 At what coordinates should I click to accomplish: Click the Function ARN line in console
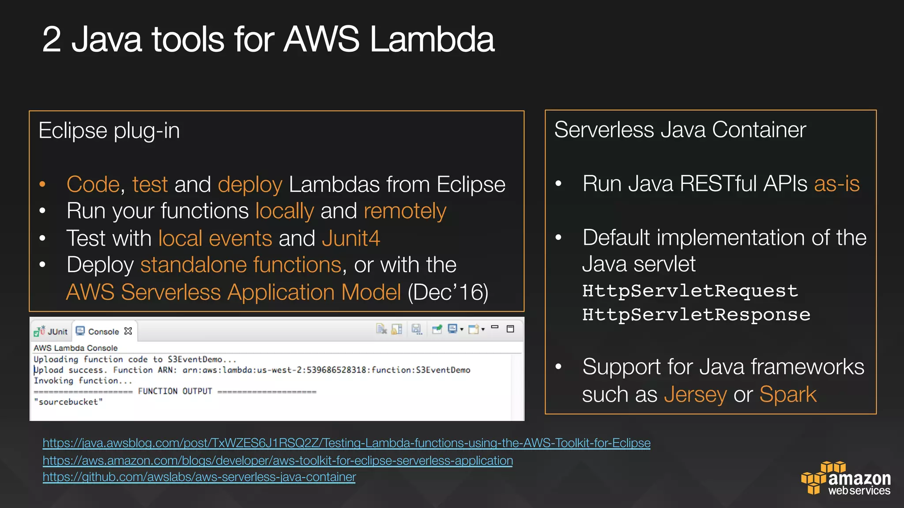click(x=252, y=370)
